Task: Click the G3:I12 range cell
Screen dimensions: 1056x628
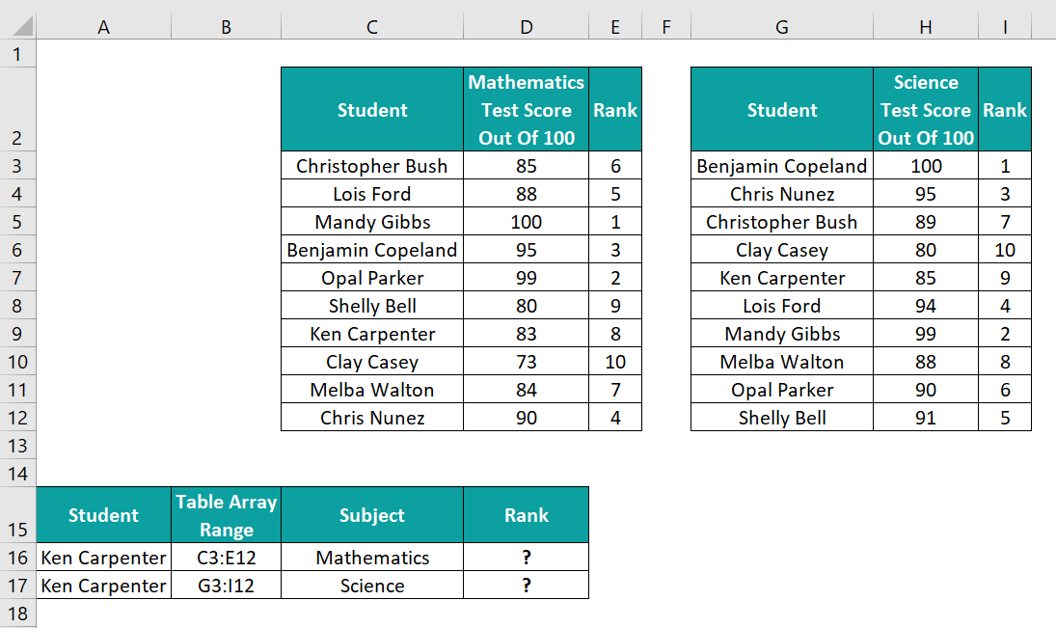Action: (x=226, y=585)
